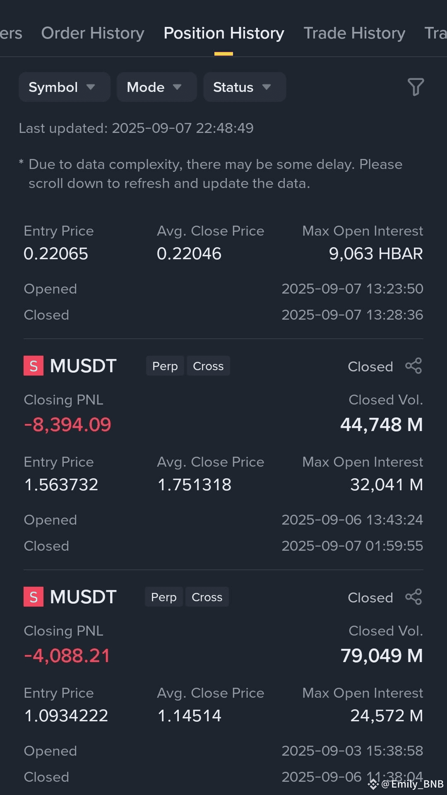Tap the Emily_BNB watermark handle
This screenshot has width=447, height=795.
[x=412, y=784]
